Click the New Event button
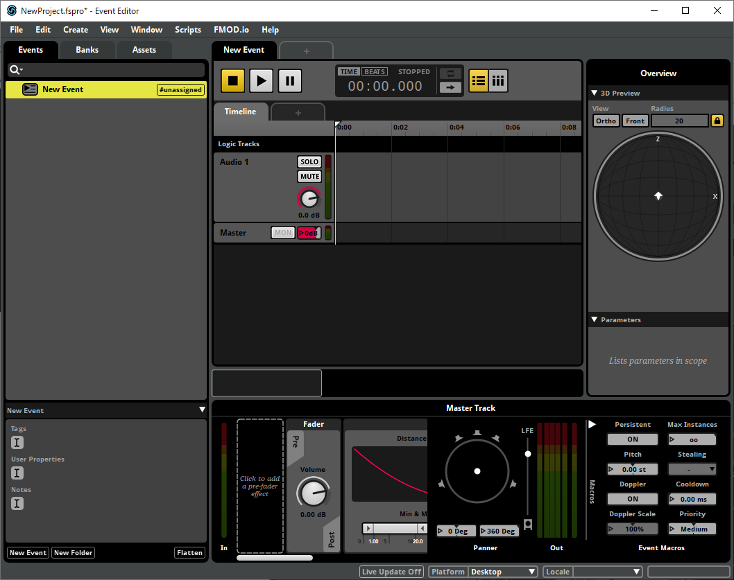Screen dimensions: 734x580 click(x=28, y=552)
